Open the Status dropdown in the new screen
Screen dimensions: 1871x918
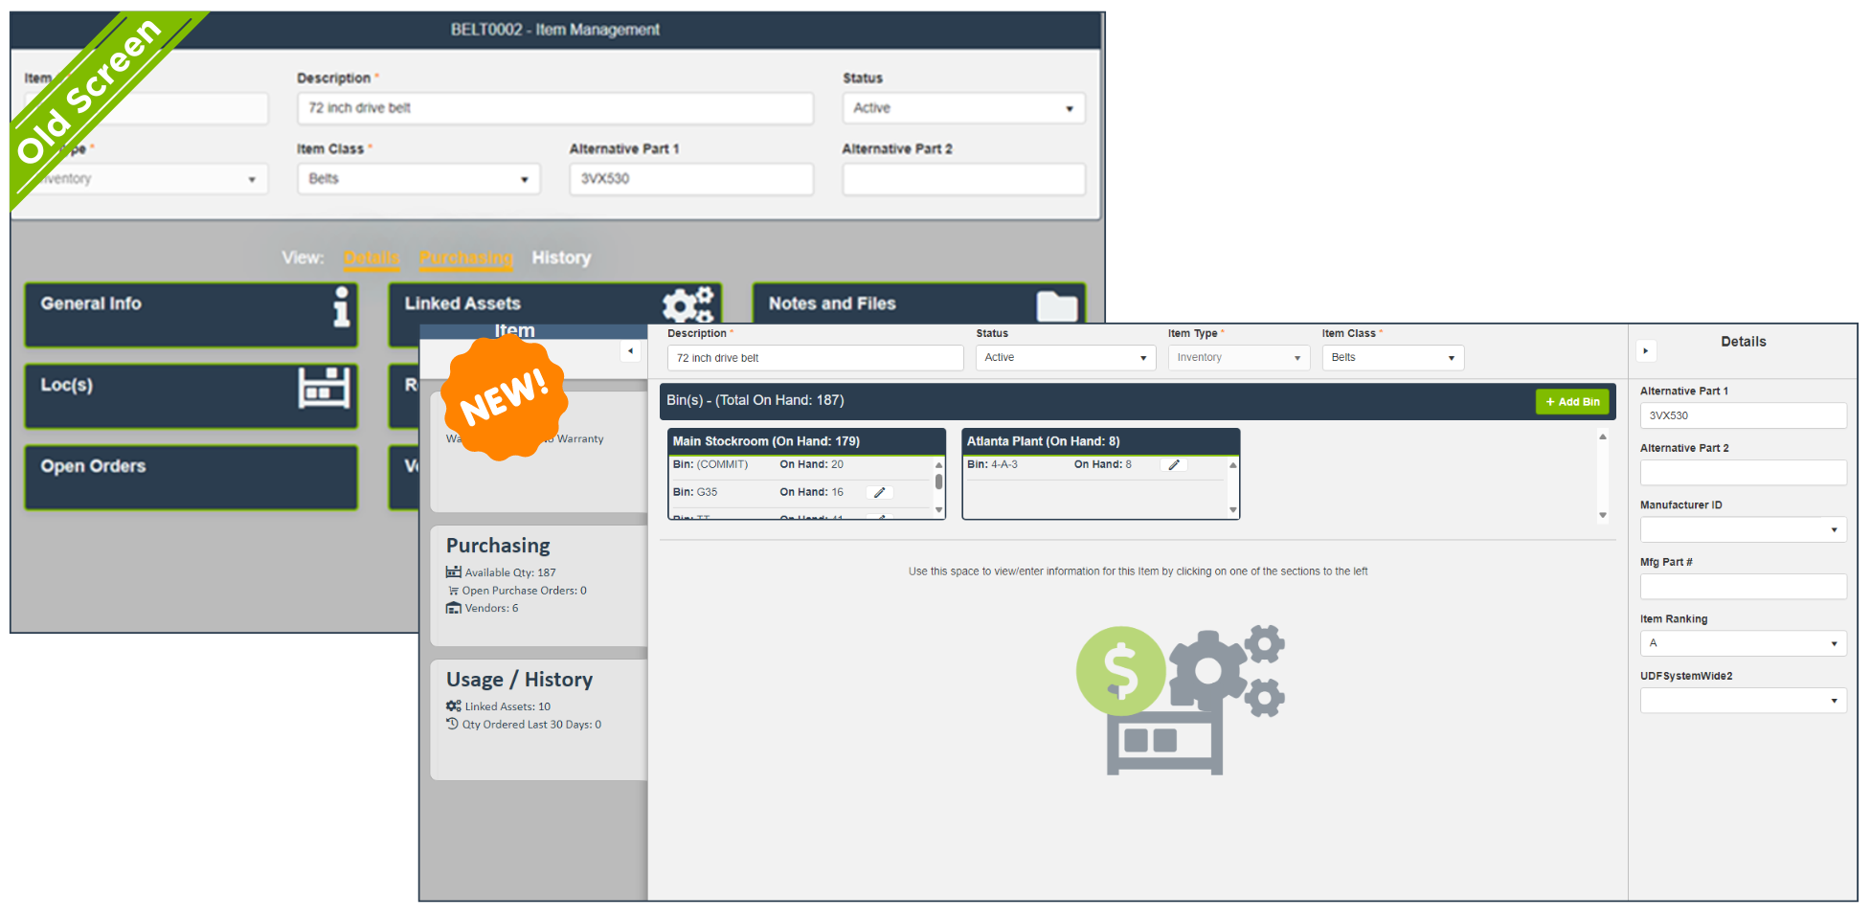point(1065,358)
